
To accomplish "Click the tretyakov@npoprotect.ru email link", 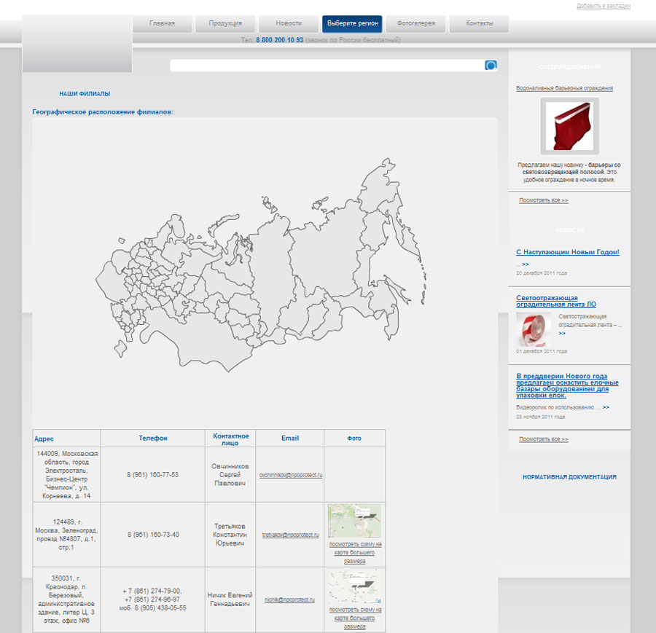I will click(x=290, y=535).
